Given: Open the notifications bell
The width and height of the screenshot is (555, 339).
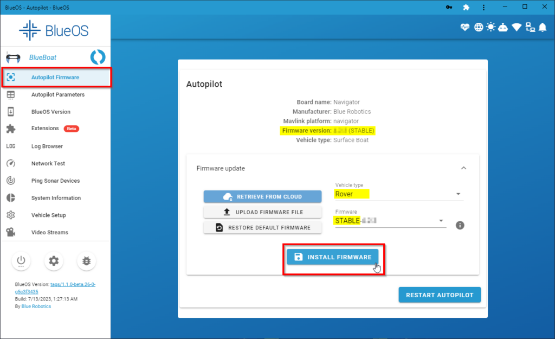Looking at the screenshot, I should click(543, 28).
